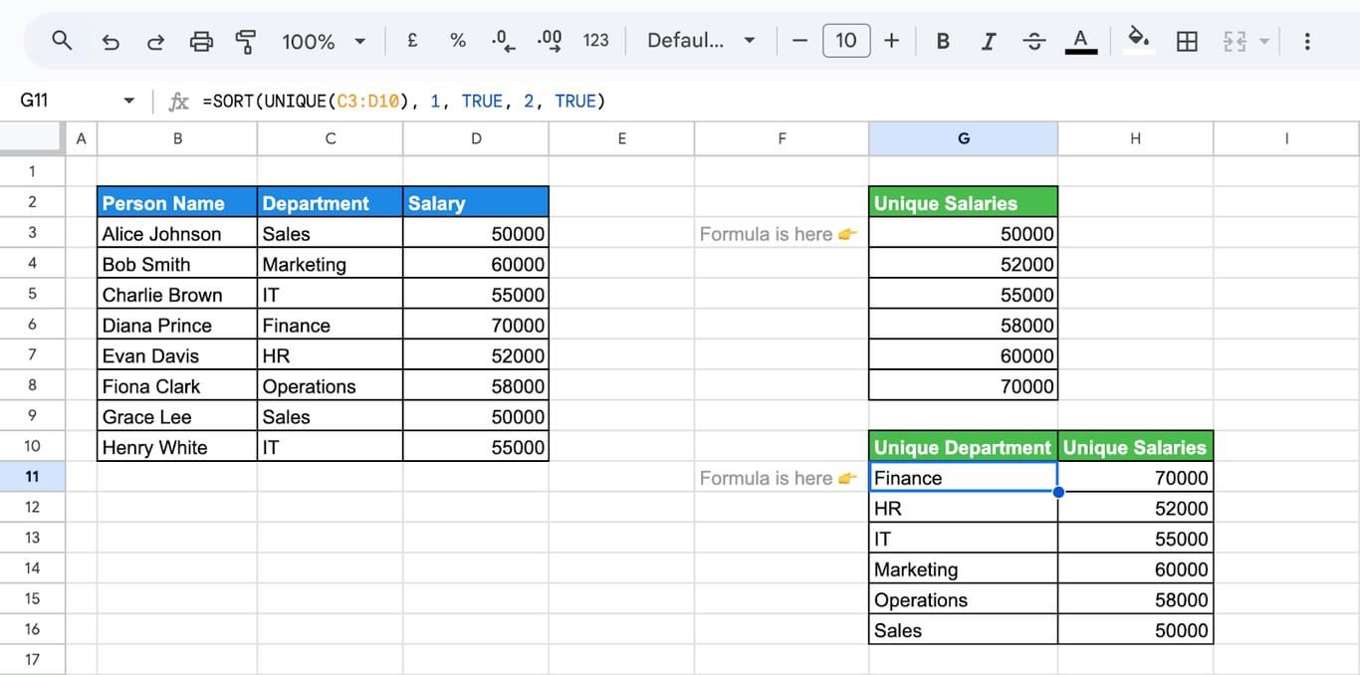
Task: Select cell containing Bob Smith
Action: point(177,264)
